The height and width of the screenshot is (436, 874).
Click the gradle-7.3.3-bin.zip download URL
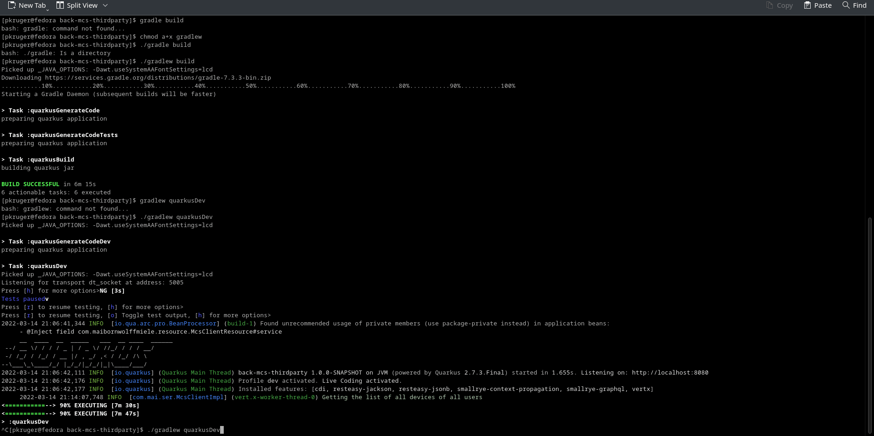tap(158, 78)
